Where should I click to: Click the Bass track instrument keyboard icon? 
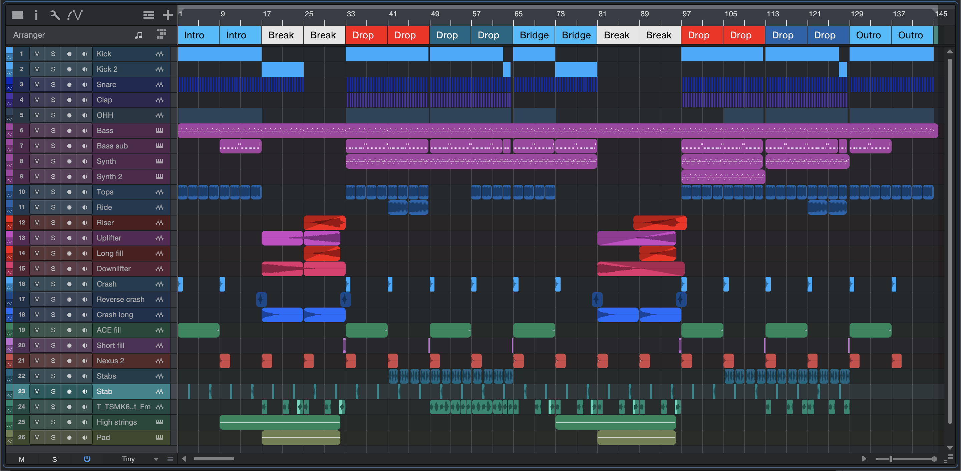pos(159,130)
